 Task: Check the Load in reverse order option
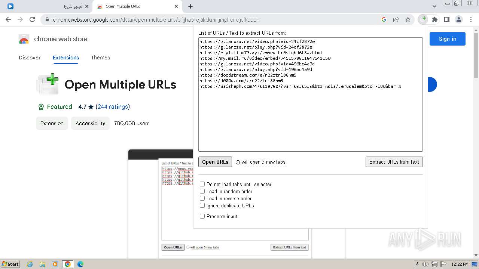202,198
